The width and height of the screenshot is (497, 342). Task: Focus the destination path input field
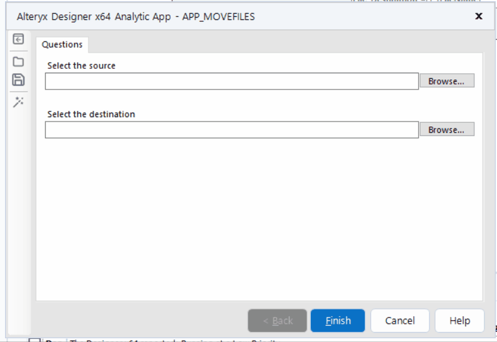(x=231, y=130)
